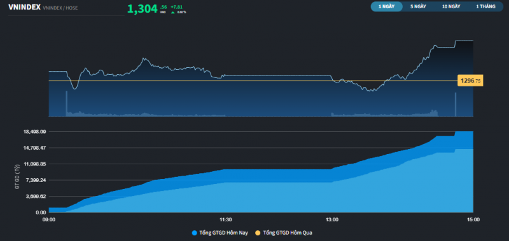
Task: Click the VNINDEX / HOSE subtitle
Action: coord(60,8)
